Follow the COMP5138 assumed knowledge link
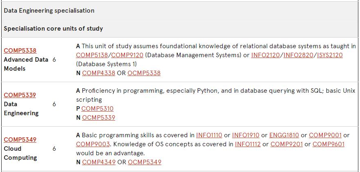Screen dimensions: 360x172 click(x=92, y=55)
